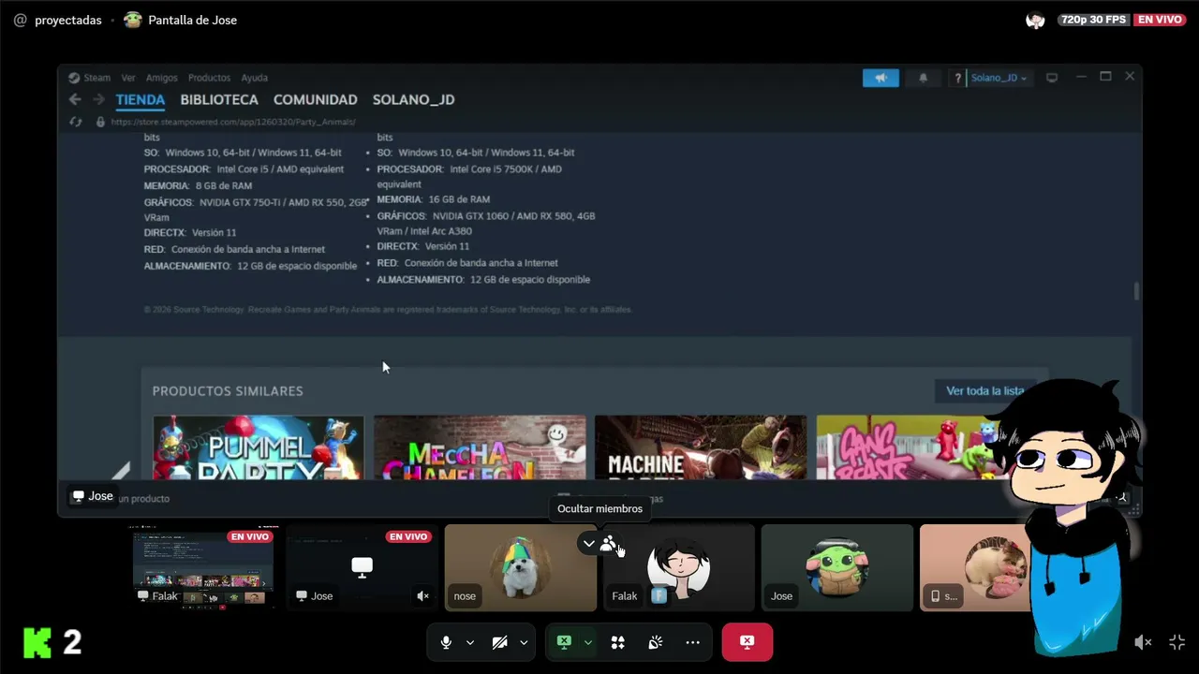Click the 720p 30 FPS quality badge
This screenshot has width=1199, height=674.
(1092, 20)
